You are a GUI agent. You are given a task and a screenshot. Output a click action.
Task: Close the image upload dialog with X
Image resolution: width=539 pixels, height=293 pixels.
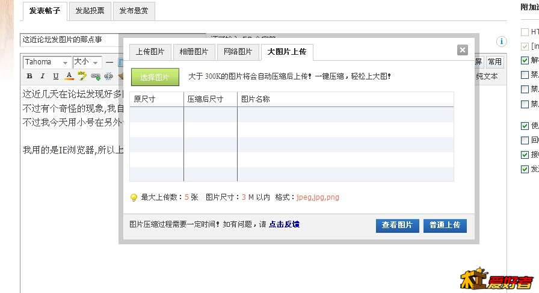[462, 50]
